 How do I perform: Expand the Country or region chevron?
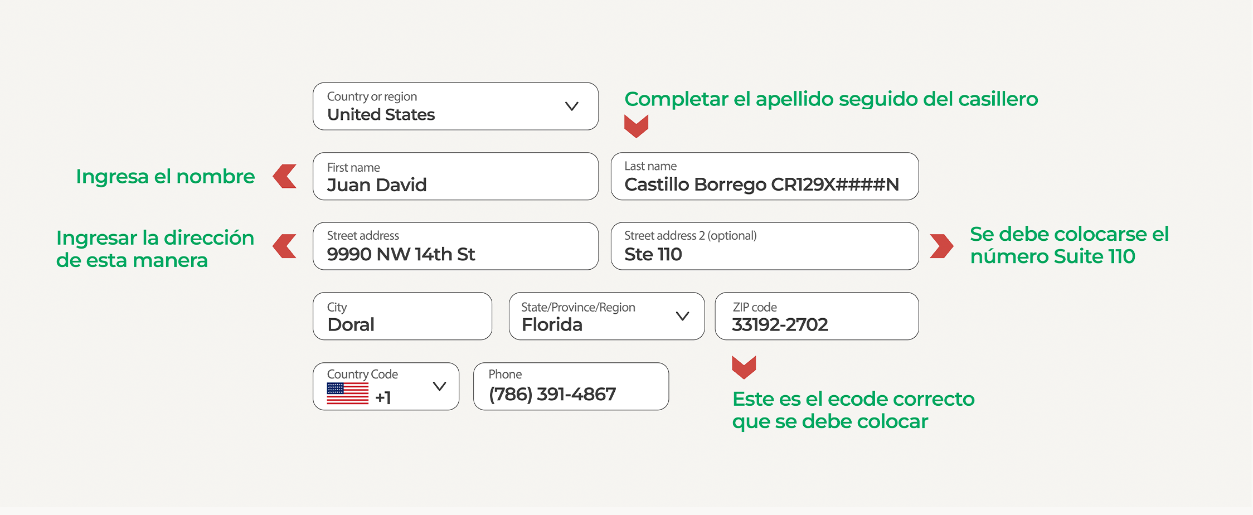click(x=571, y=106)
